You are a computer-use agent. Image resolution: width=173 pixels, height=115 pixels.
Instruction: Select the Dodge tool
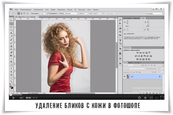pos(11,62)
